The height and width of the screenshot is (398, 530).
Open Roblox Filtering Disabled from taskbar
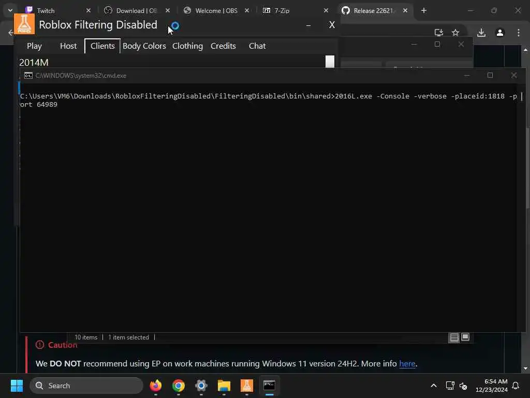(247, 386)
